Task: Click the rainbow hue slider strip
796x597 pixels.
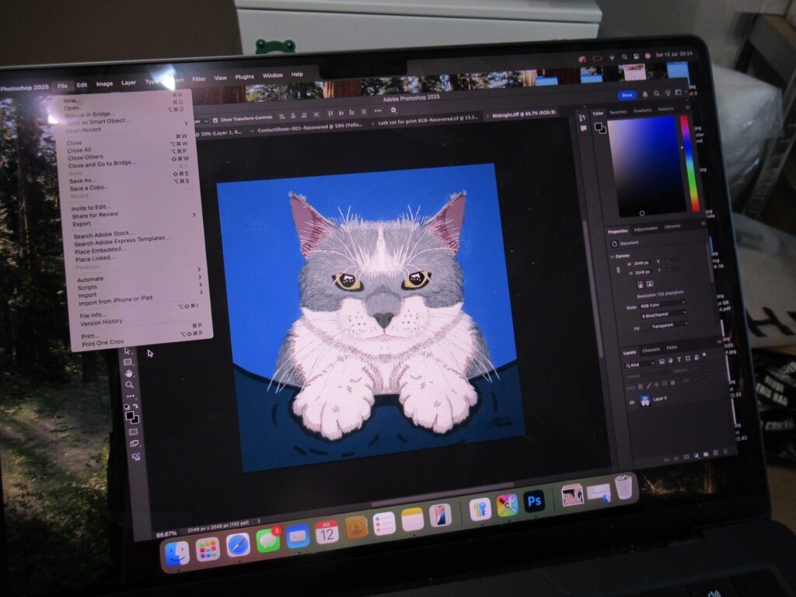Action: click(689, 162)
